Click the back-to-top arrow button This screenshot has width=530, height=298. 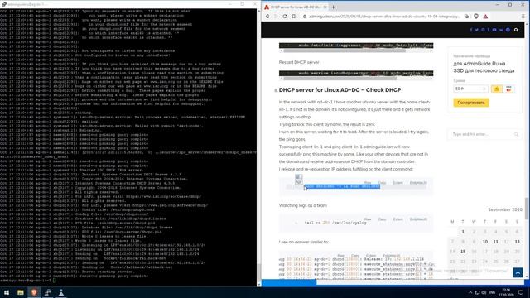(x=518, y=272)
